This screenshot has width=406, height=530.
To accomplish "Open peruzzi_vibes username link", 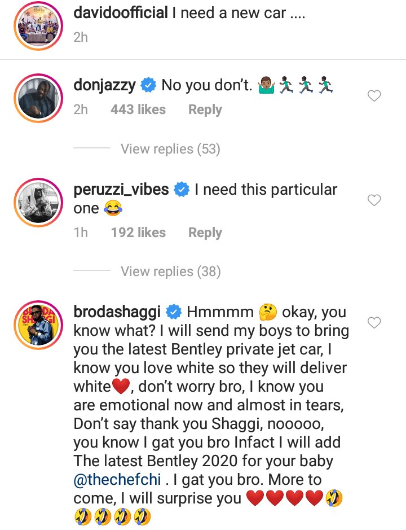I will (121, 190).
